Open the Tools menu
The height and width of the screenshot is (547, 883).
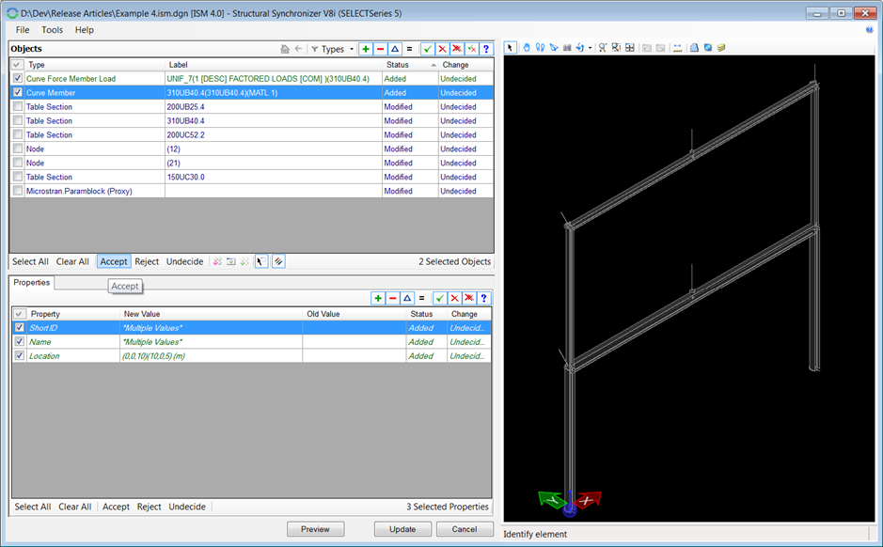(x=53, y=30)
